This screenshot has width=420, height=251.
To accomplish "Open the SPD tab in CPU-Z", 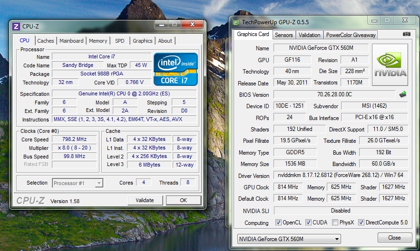I will coord(120,41).
